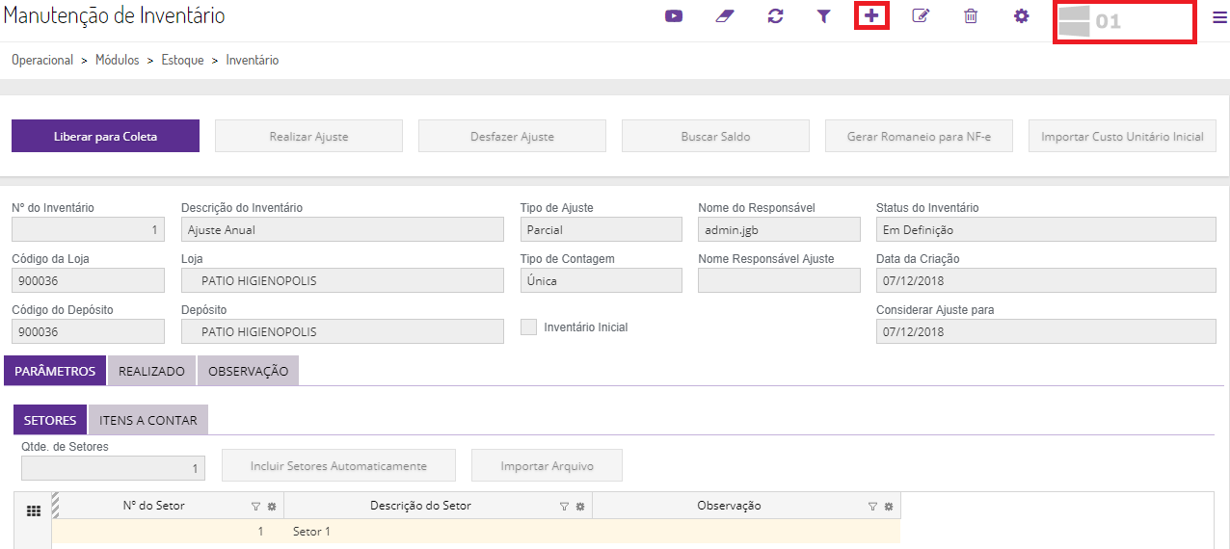Image resolution: width=1230 pixels, height=549 pixels.
Task: Open the hamburger menu at top right
Action: [x=1219, y=17]
